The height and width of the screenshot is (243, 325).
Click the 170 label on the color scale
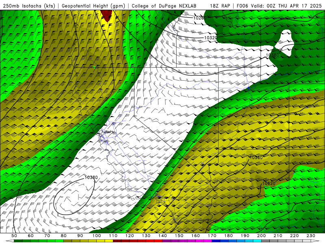click(212, 236)
